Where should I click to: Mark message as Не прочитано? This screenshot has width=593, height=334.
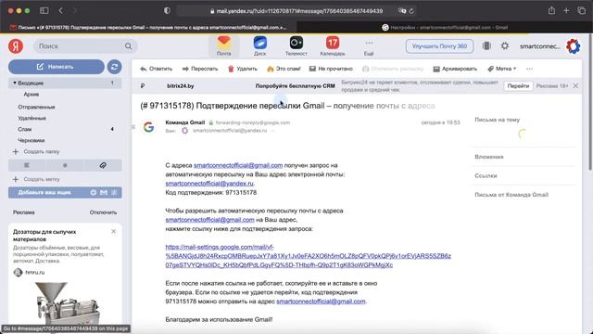[x=331, y=69]
